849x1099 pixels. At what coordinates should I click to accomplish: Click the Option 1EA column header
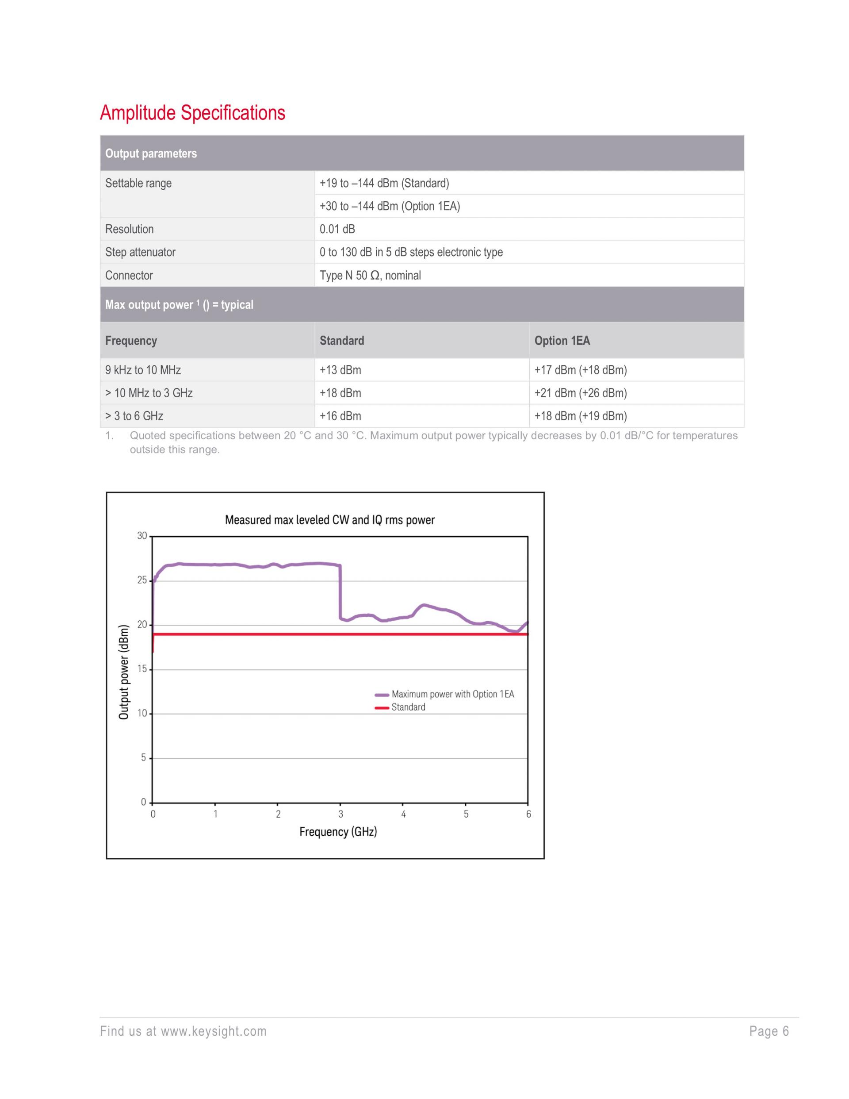[562, 341]
